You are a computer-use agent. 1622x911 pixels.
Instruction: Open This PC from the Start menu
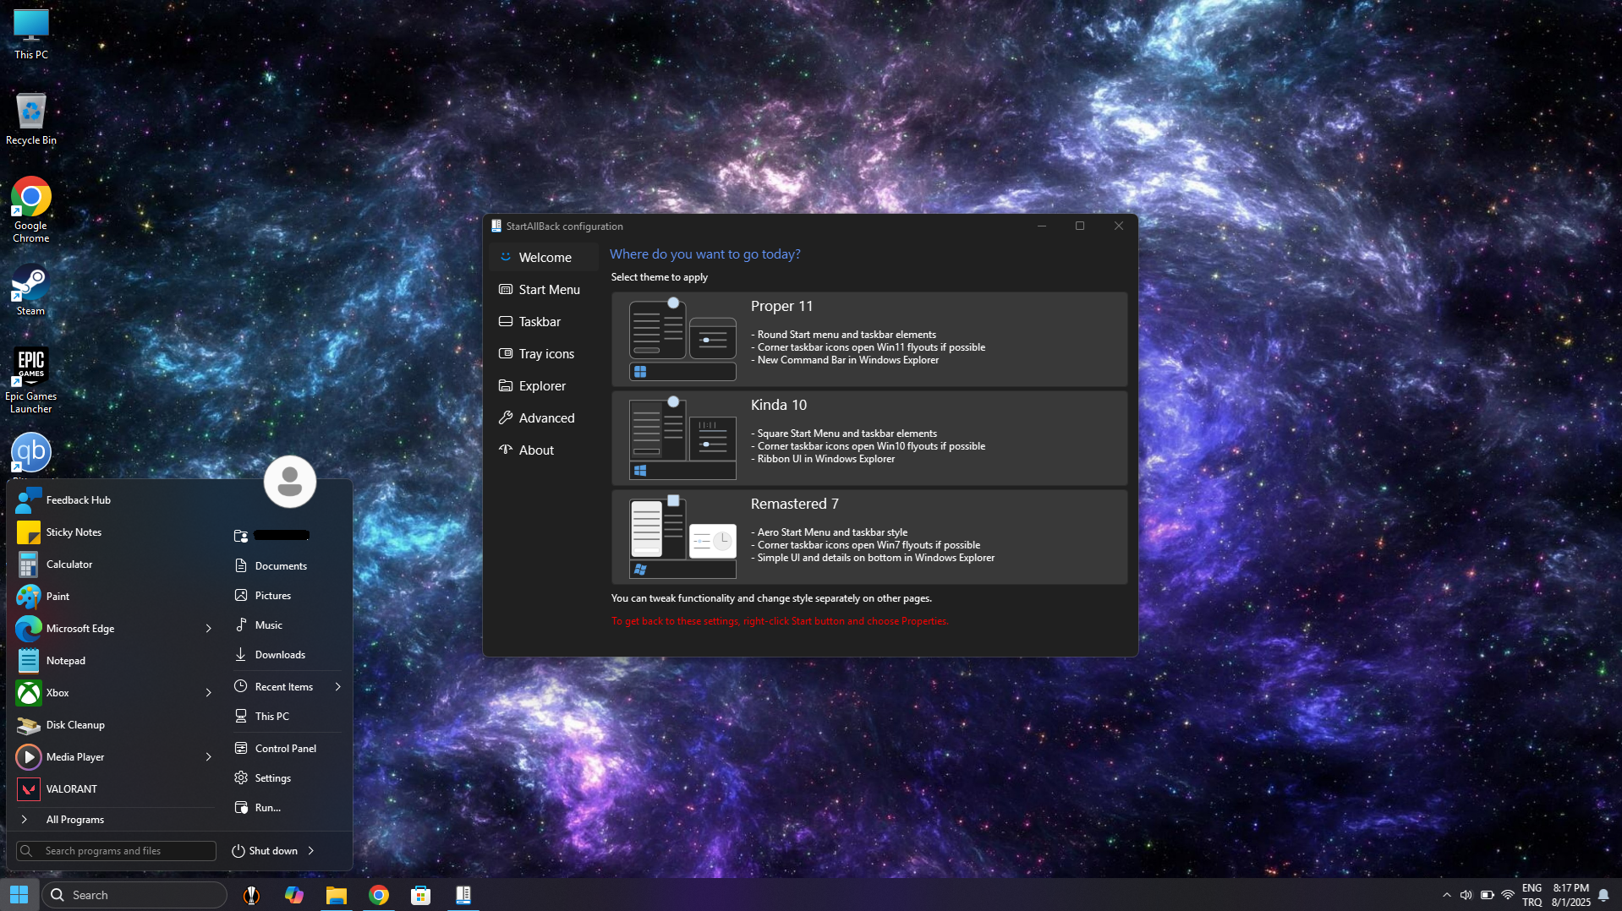click(x=288, y=717)
